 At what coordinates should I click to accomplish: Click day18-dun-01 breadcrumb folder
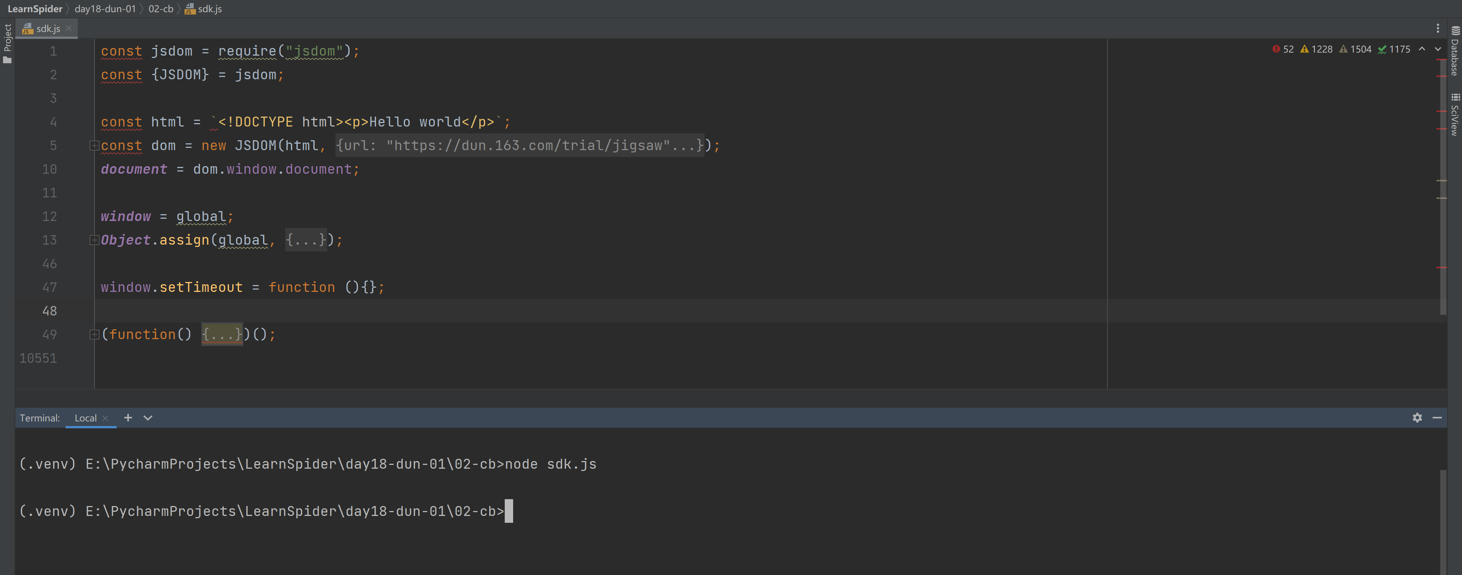point(105,8)
